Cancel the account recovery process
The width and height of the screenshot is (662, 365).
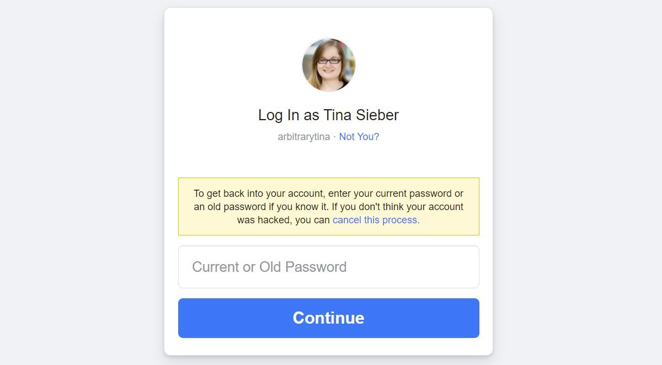[x=376, y=220]
